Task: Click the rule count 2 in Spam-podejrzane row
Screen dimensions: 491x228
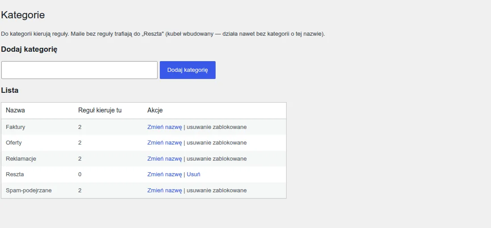Action: 80,190
